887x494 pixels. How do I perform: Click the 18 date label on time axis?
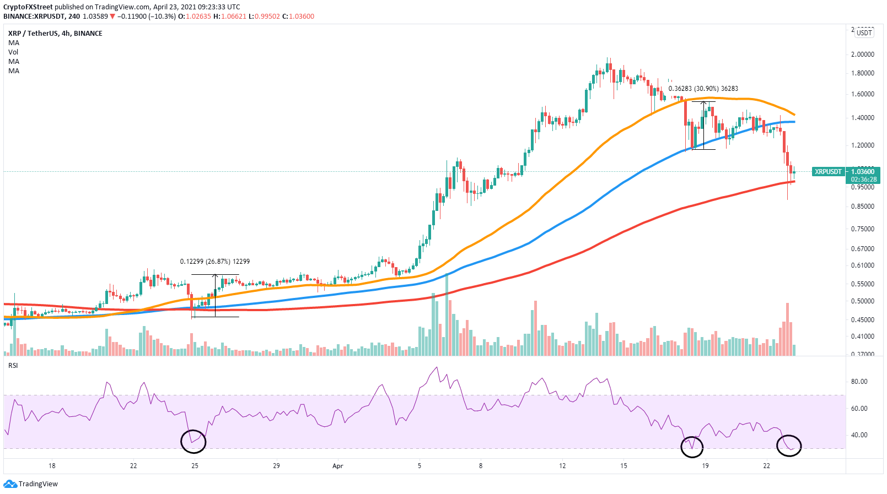(52, 466)
